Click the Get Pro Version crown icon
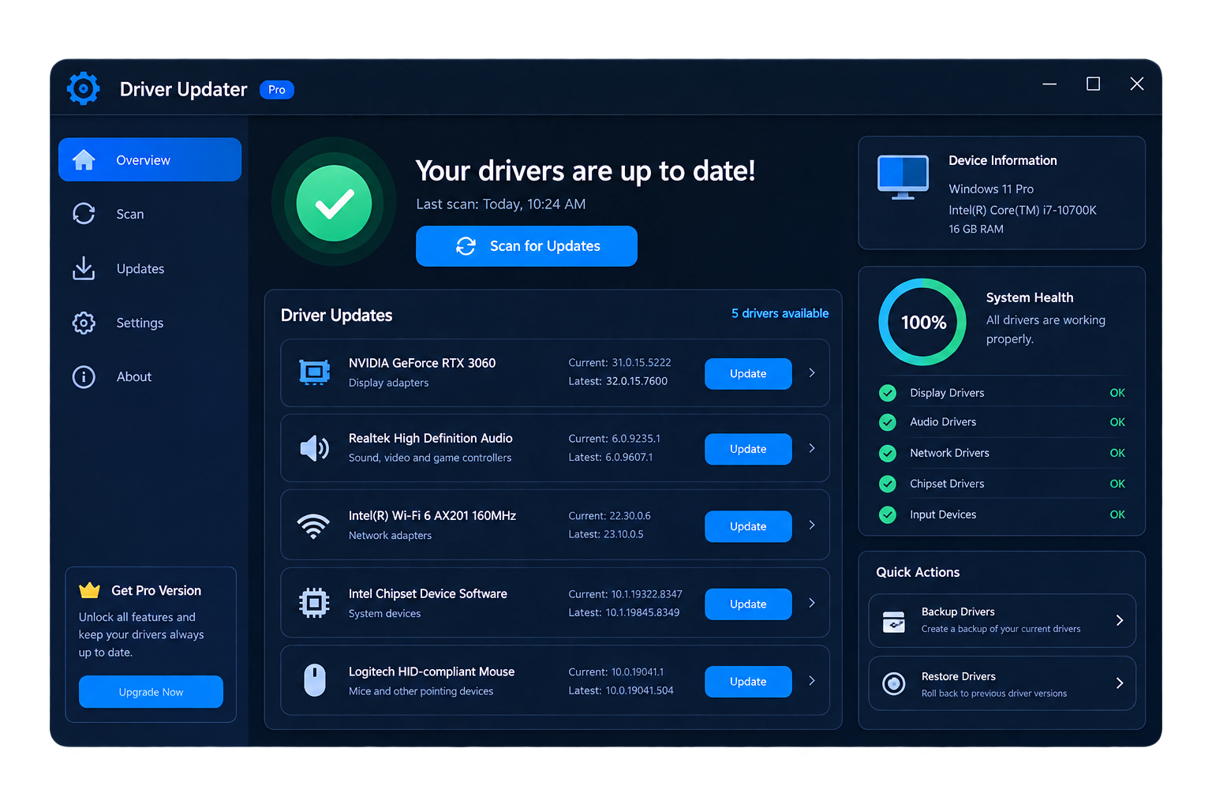The image size is (1212, 808). pyautogui.click(x=90, y=590)
